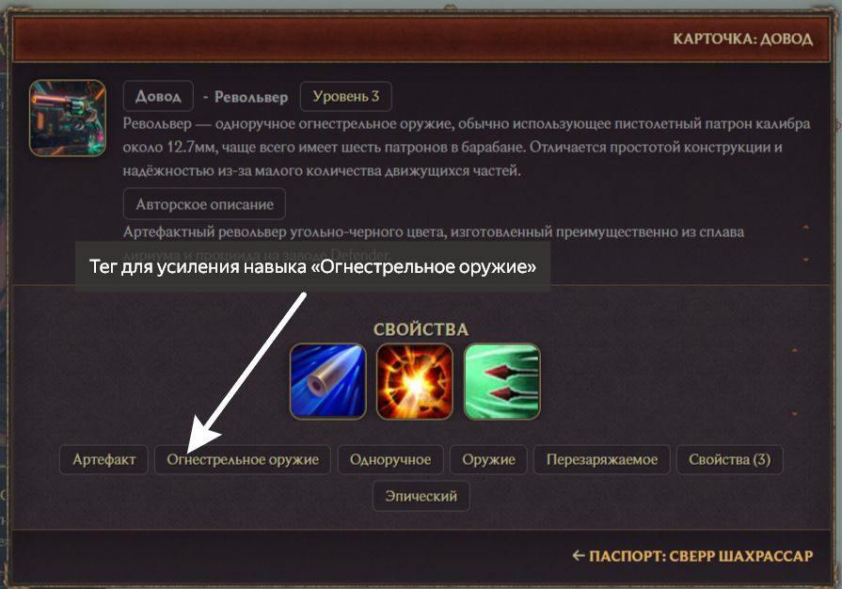
Task: Select the Перезаряжаемое tag
Action: click(x=602, y=459)
